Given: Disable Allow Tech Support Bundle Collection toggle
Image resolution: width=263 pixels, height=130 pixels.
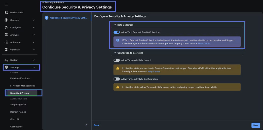Looking at the screenshot, I should pyautogui.click(x=117, y=32).
